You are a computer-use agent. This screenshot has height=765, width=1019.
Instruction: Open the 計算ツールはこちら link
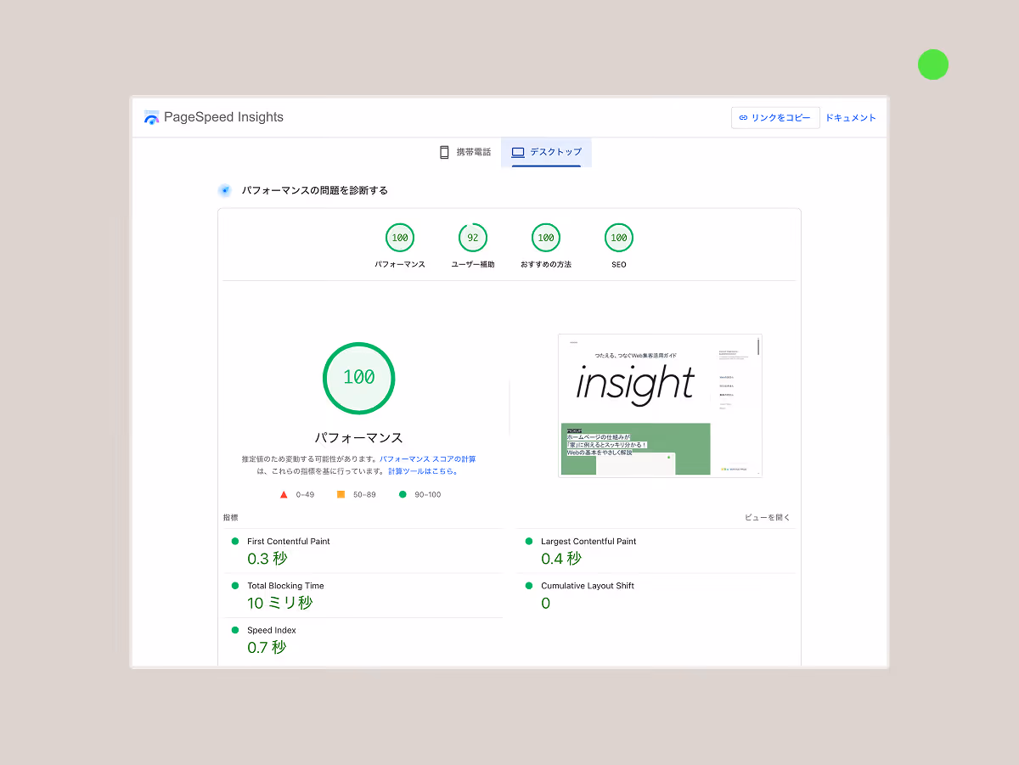(x=423, y=471)
